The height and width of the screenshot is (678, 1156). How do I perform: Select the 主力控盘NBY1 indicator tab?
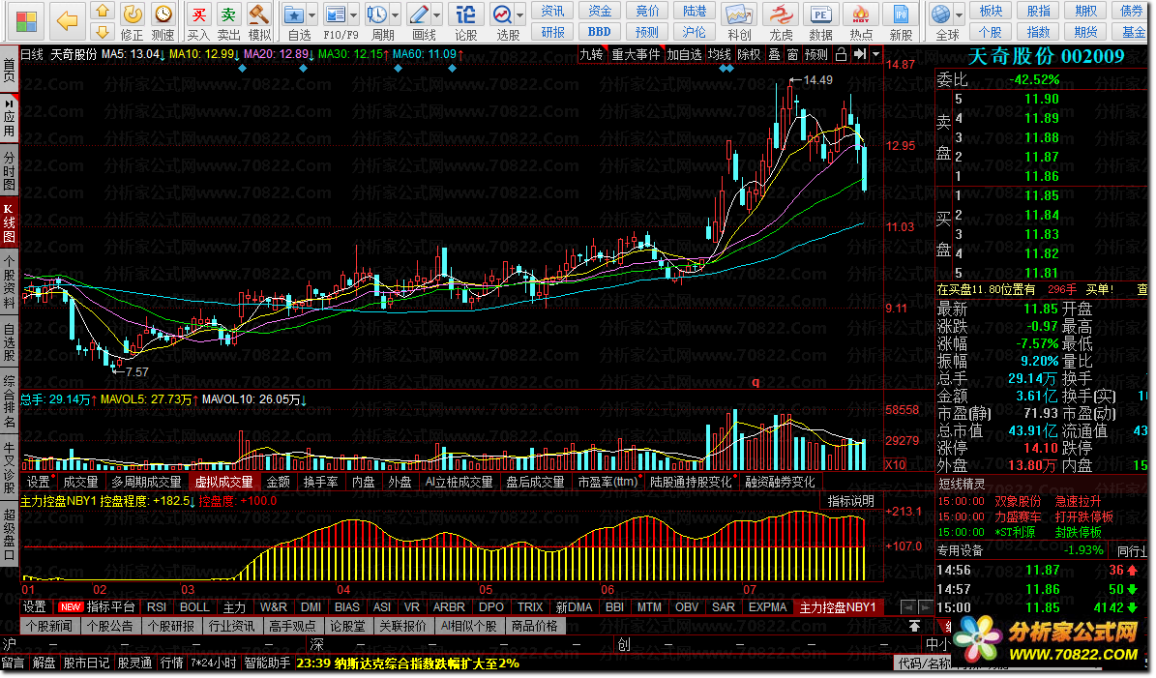(839, 607)
